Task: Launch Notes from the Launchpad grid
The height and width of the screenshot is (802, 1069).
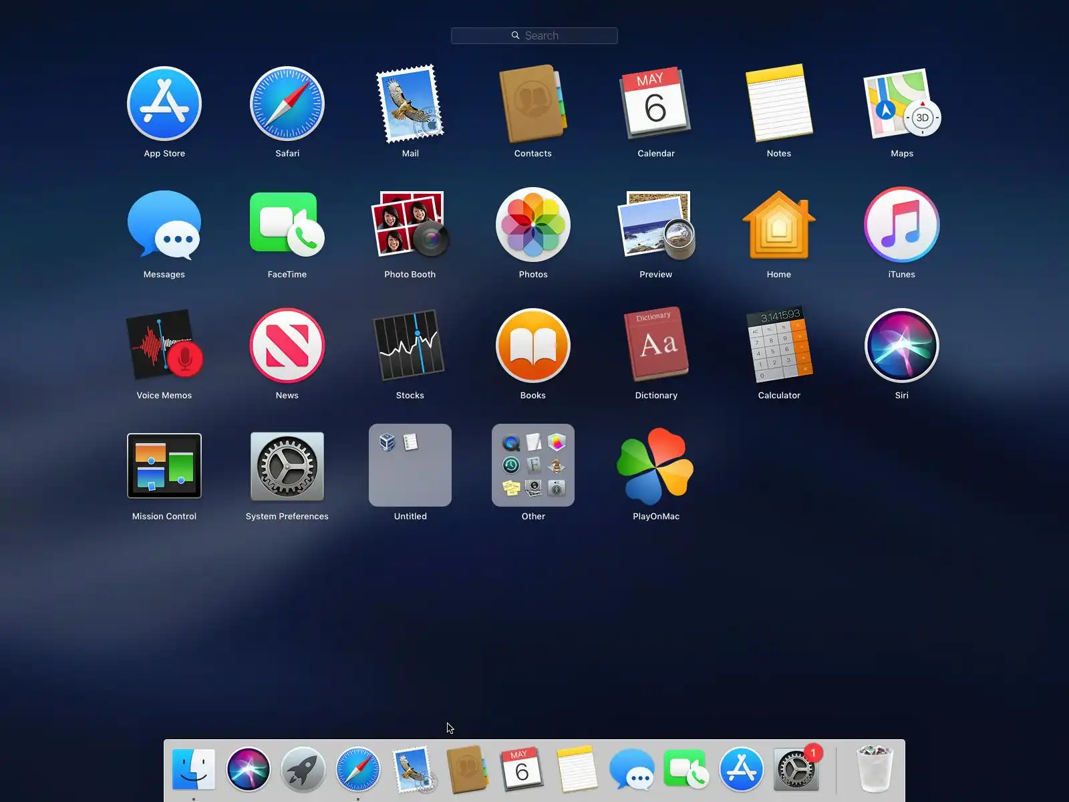Action: click(779, 104)
